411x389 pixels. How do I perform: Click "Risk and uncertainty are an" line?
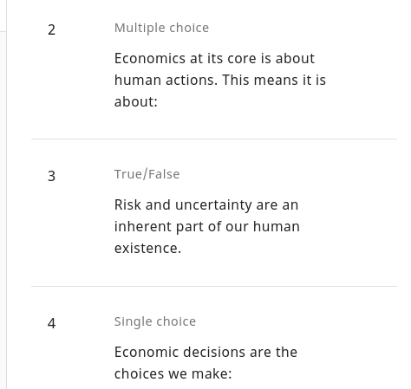(x=206, y=205)
